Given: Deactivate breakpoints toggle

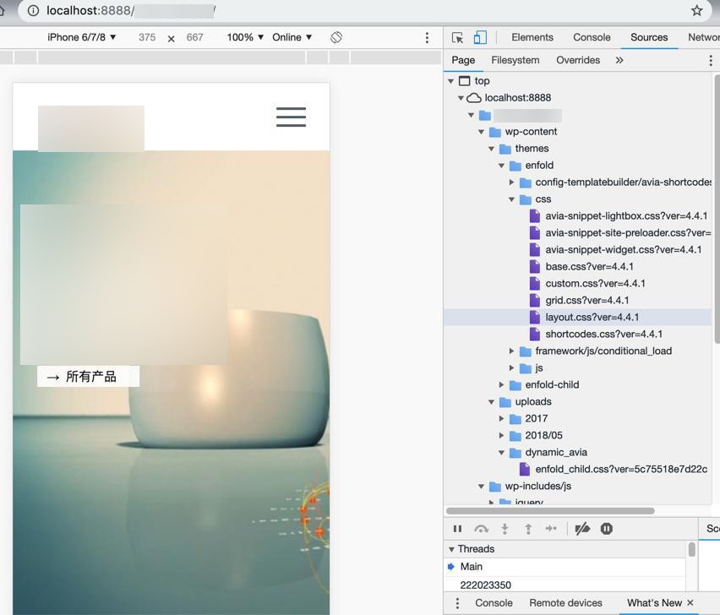Looking at the screenshot, I should point(582,529).
